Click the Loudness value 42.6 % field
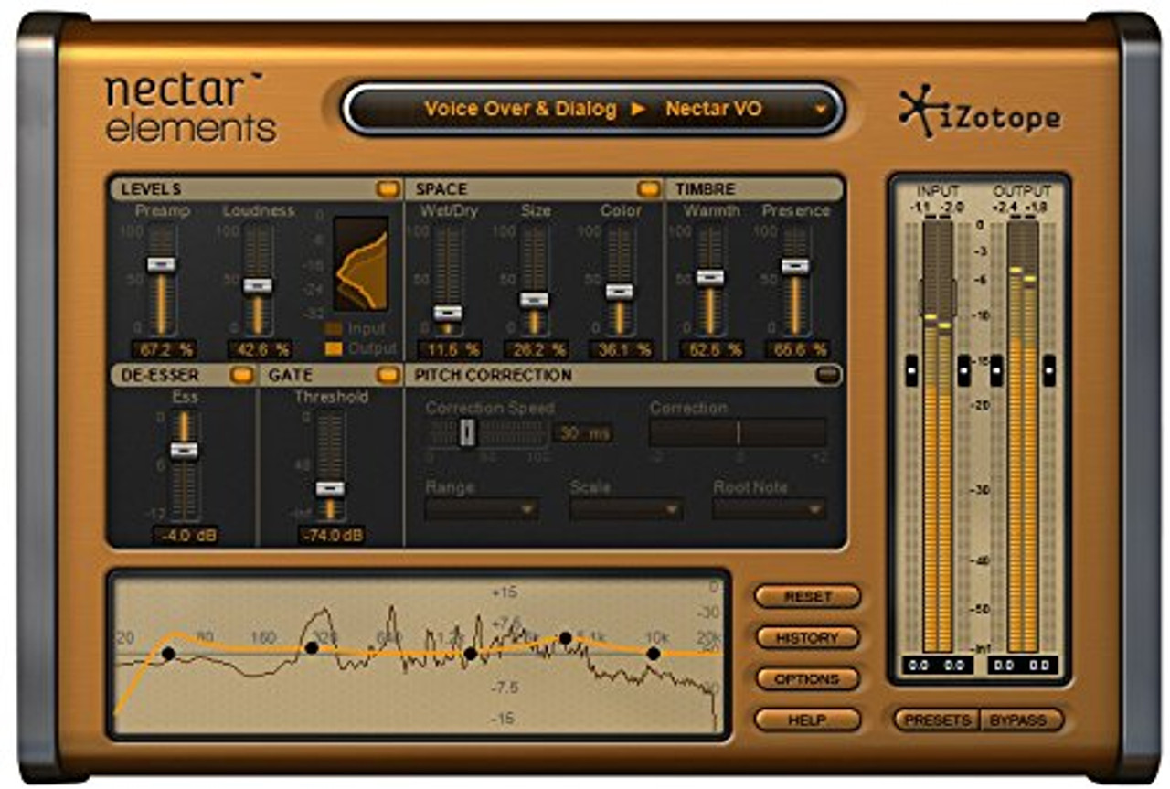1170x789 pixels. 260,349
